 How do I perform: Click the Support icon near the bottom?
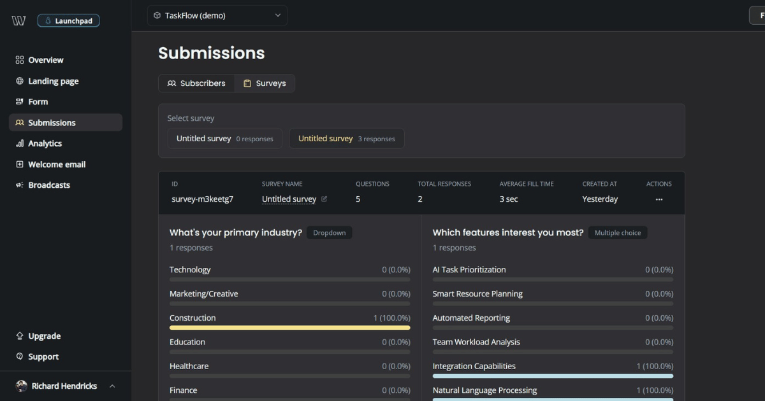20,356
